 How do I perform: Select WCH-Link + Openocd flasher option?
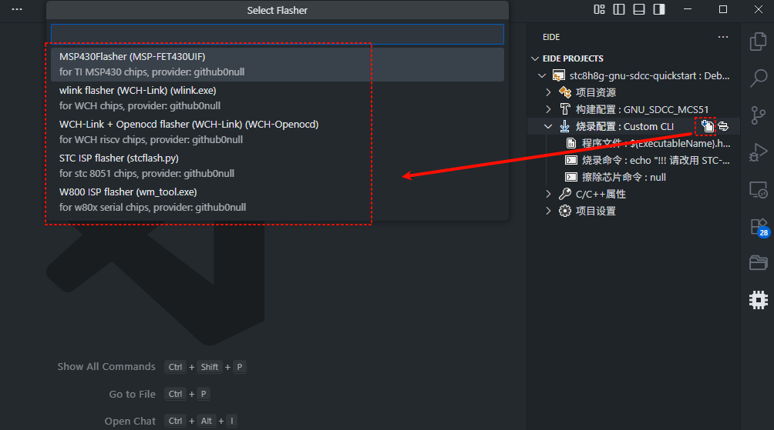pyautogui.click(x=278, y=132)
